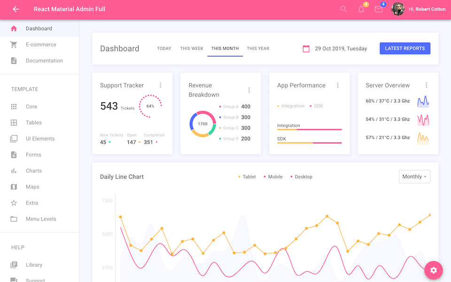Open notifications via the bell icon

point(361,9)
